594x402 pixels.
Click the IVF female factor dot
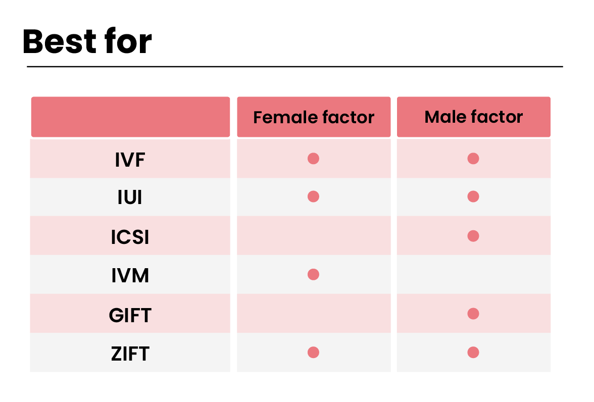coord(313,159)
